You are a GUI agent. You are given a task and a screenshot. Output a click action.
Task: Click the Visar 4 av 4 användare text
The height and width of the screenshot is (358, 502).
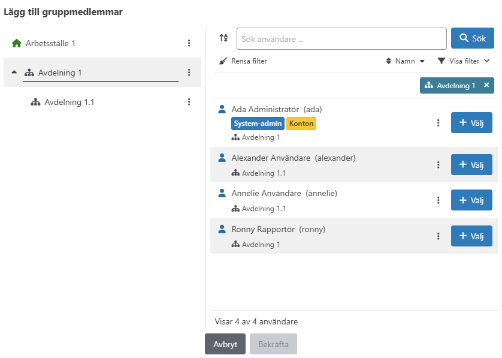pos(256,322)
